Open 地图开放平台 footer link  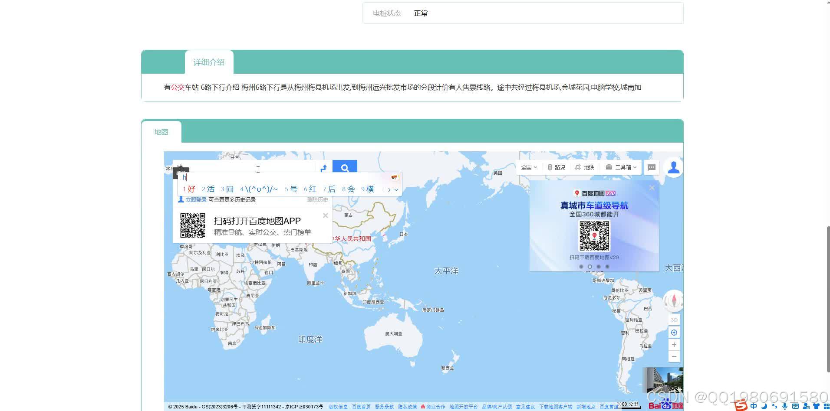(463, 407)
